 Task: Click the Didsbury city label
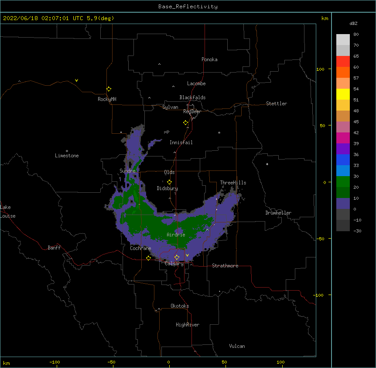tap(167, 188)
